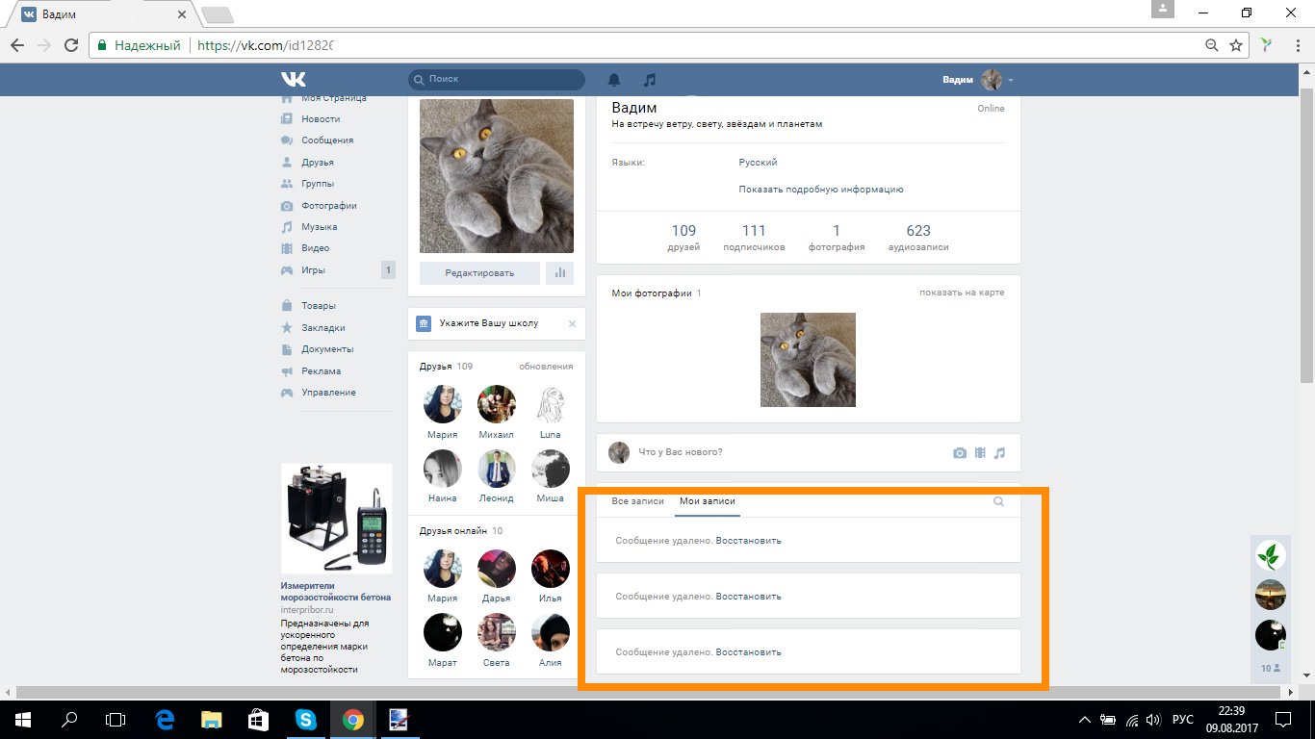The height and width of the screenshot is (739, 1315).
Task: Open Skype from the taskbar
Action: (x=306, y=719)
